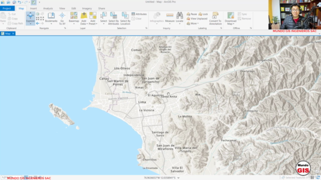Click the Add Preset icon
This screenshot has width=321, height=180.
pos(93,15)
